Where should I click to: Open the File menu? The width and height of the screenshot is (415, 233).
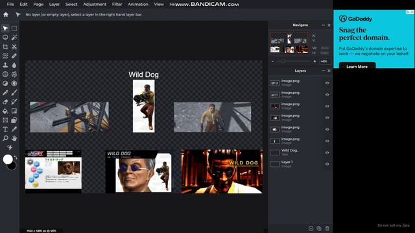(x=10, y=5)
